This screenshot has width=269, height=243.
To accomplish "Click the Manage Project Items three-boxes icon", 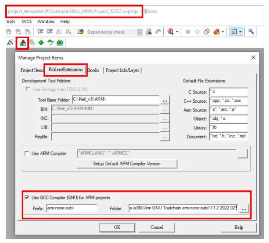I will coord(23,43).
